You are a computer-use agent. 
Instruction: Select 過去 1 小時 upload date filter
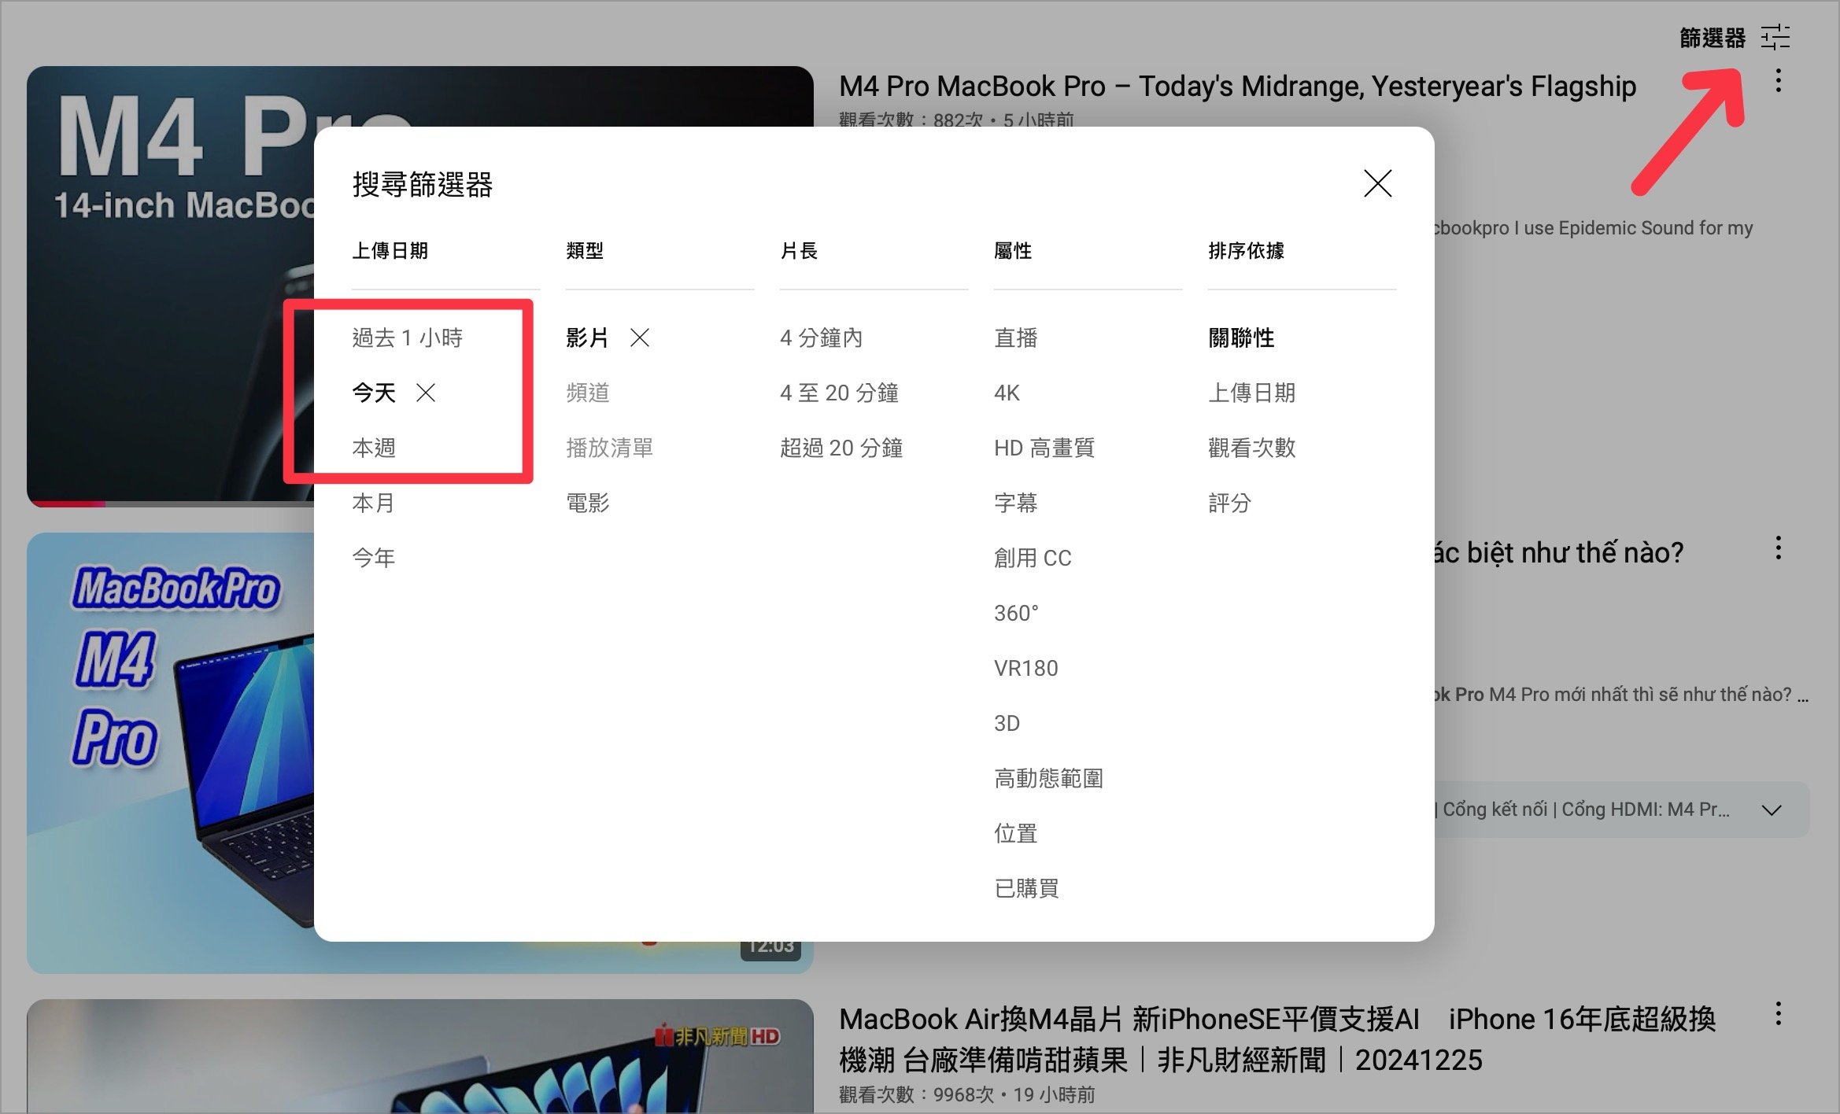[x=407, y=338]
